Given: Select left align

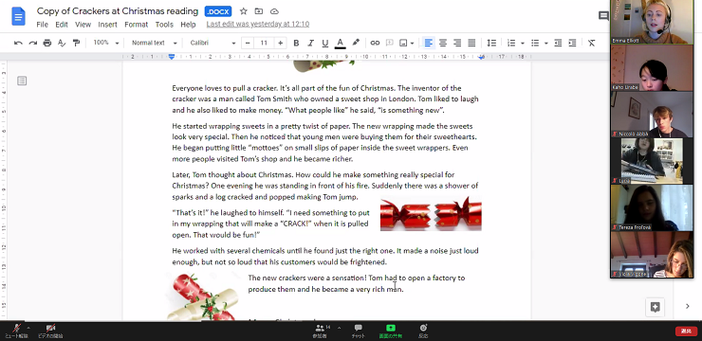Looking at the screenshot, I should tap(429, 43).
